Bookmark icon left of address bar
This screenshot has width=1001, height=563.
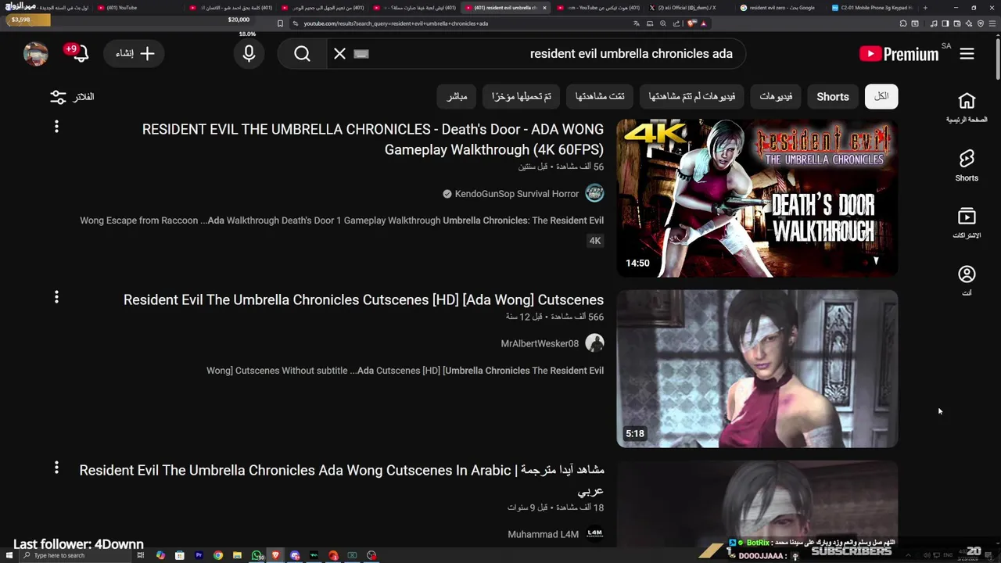click(281, 23)
